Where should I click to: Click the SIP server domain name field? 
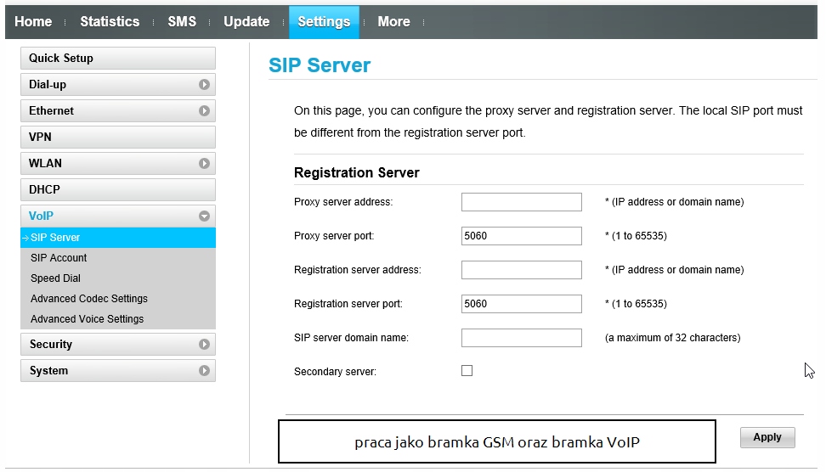tap(521, 338)
